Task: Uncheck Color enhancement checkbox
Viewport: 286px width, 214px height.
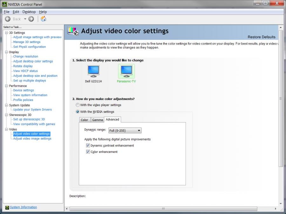Action: pyautogui.click(x=88, y=152)
